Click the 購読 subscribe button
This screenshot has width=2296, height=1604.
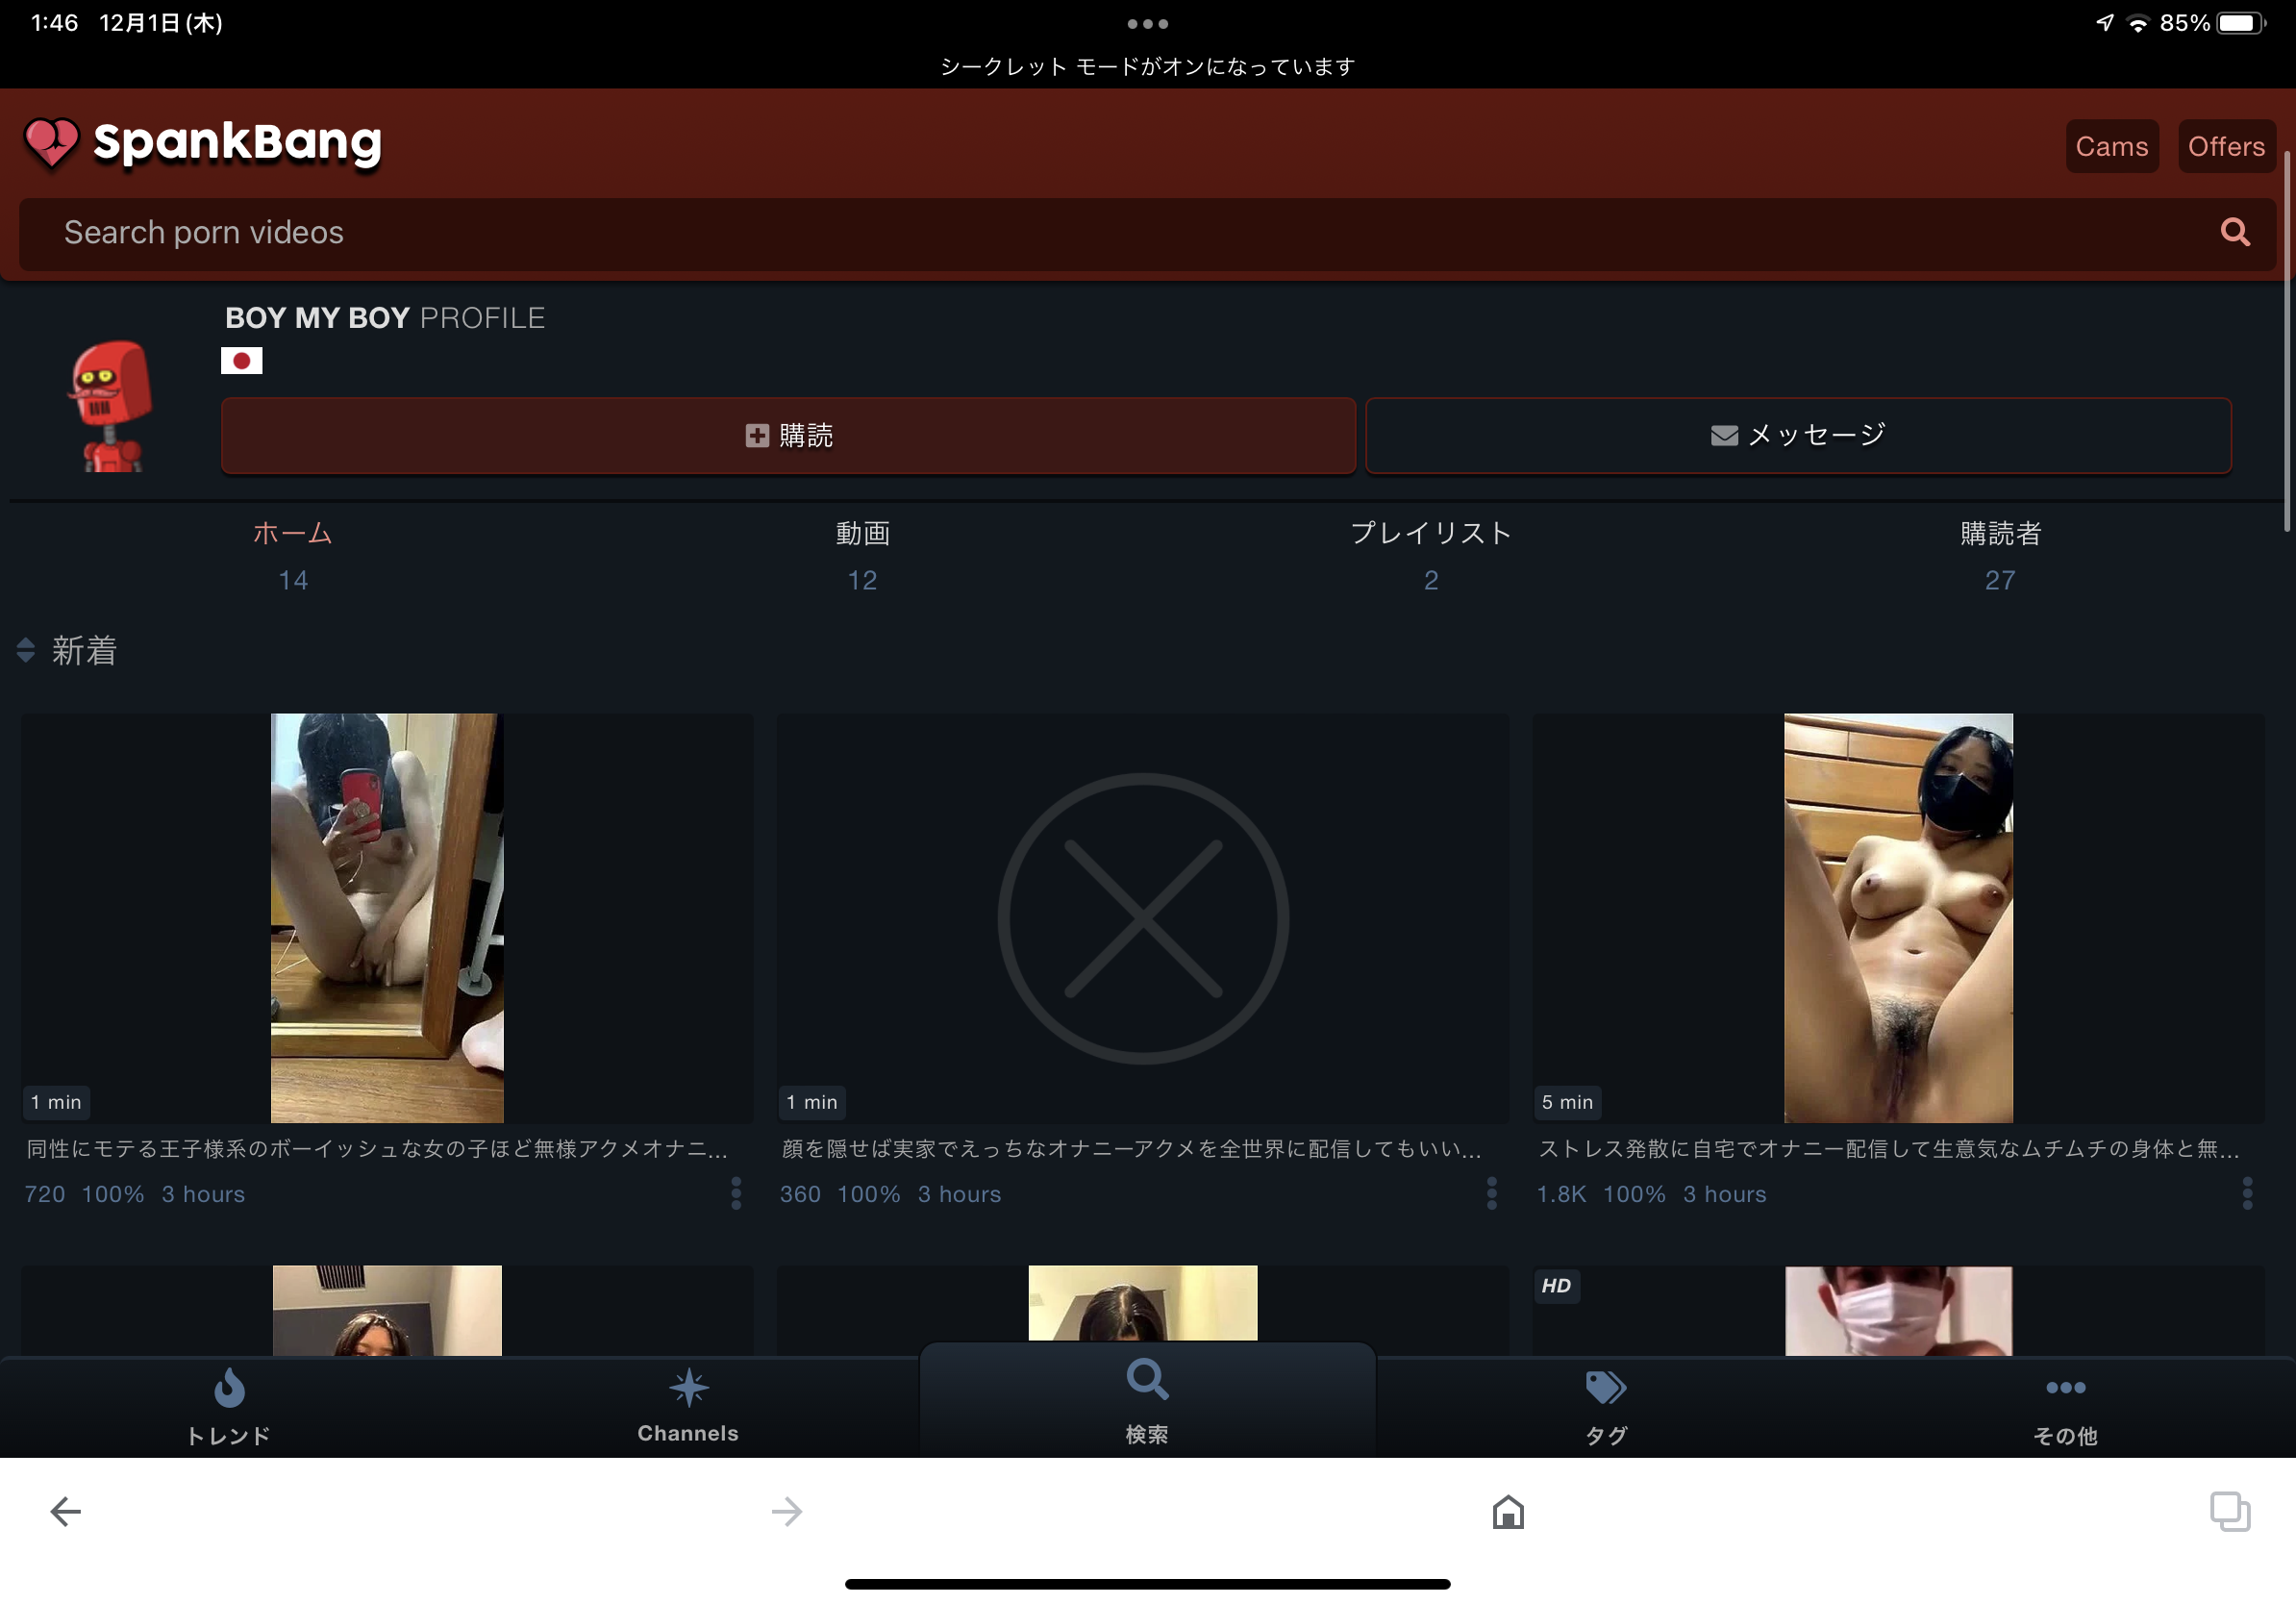tap(788, 436)
